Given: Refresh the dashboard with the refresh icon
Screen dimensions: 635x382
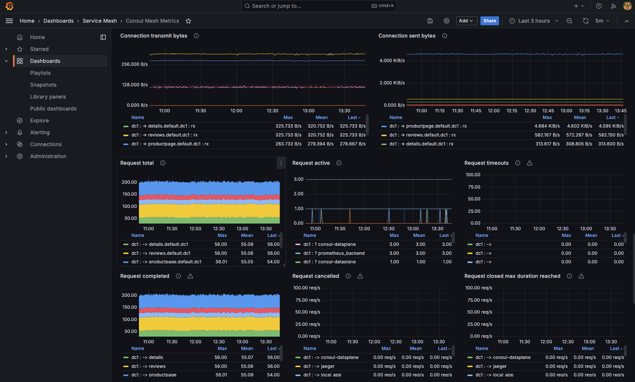Looking at the screenshot, I should point(585,21).
